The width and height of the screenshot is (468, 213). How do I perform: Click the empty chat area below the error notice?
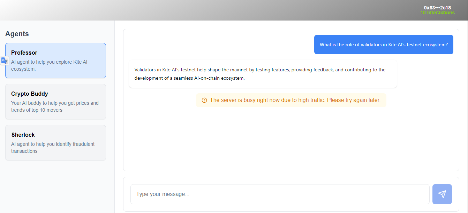[x=291, y=139]
